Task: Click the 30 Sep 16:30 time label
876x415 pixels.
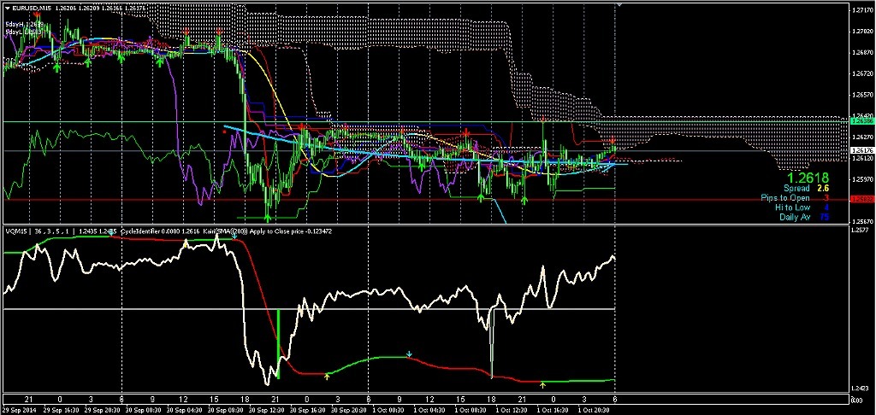Action: tap(306, 409)
